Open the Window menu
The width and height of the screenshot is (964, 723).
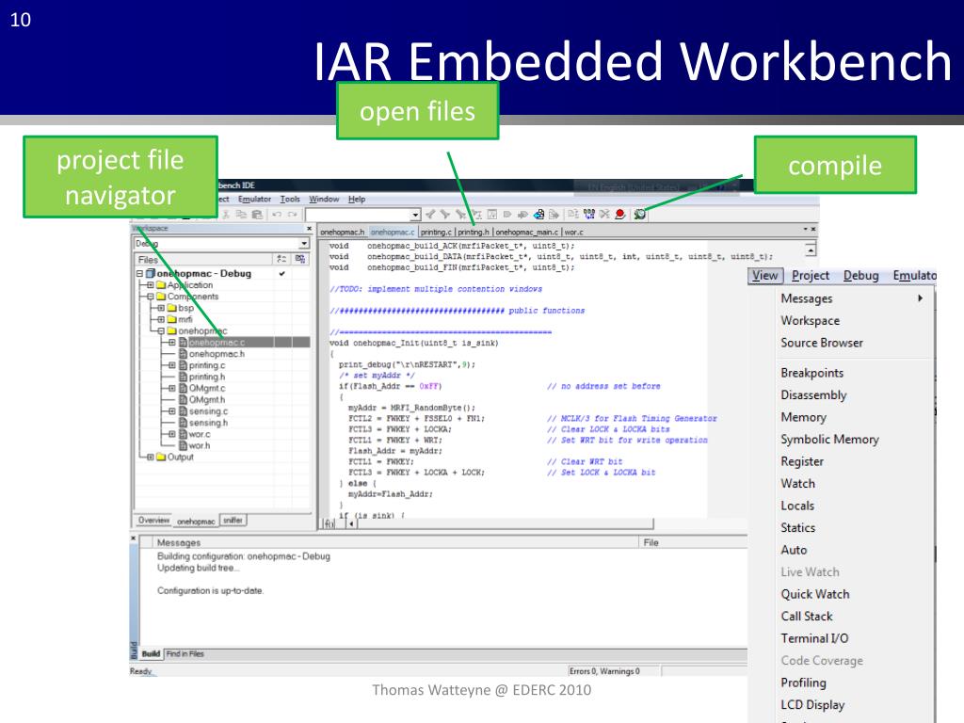click(x=324, y=200)
